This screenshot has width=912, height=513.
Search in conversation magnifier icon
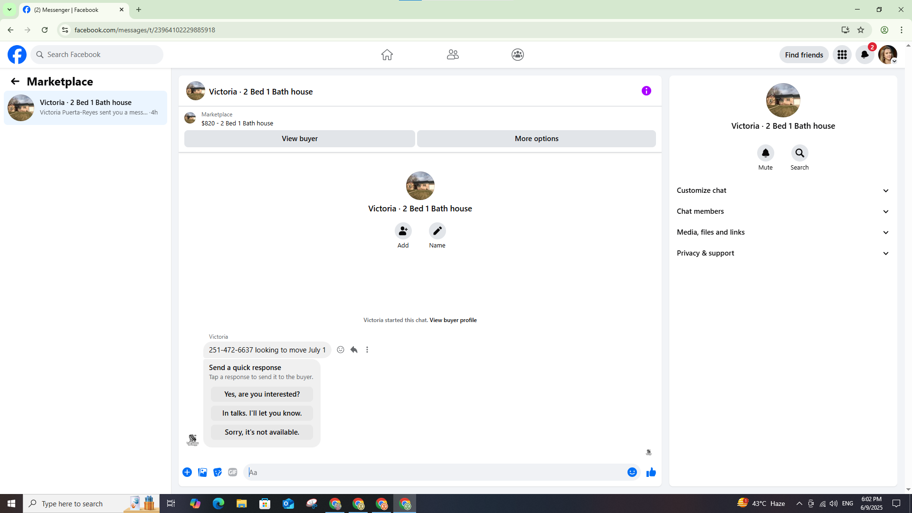coord(800,153)
